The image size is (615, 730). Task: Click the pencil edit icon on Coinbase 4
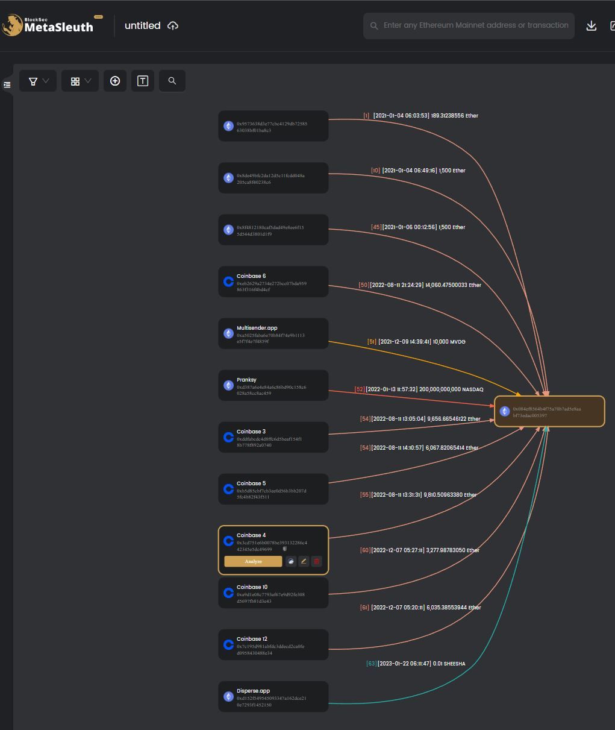click(304, 561)
